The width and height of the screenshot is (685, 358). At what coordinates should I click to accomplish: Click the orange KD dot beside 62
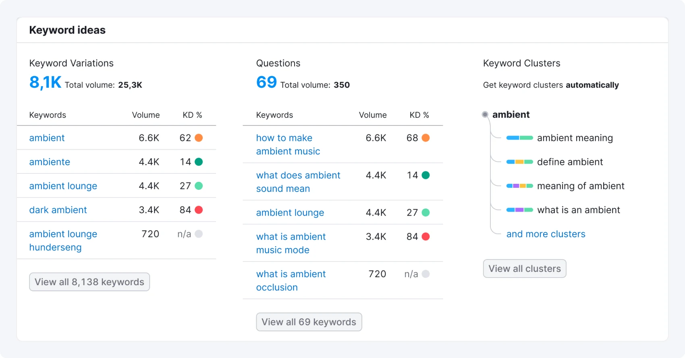point(199,138)
